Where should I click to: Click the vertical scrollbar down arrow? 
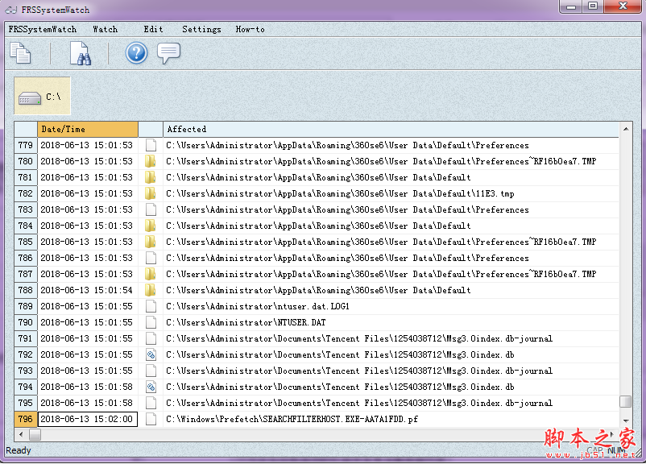point(626,420)
